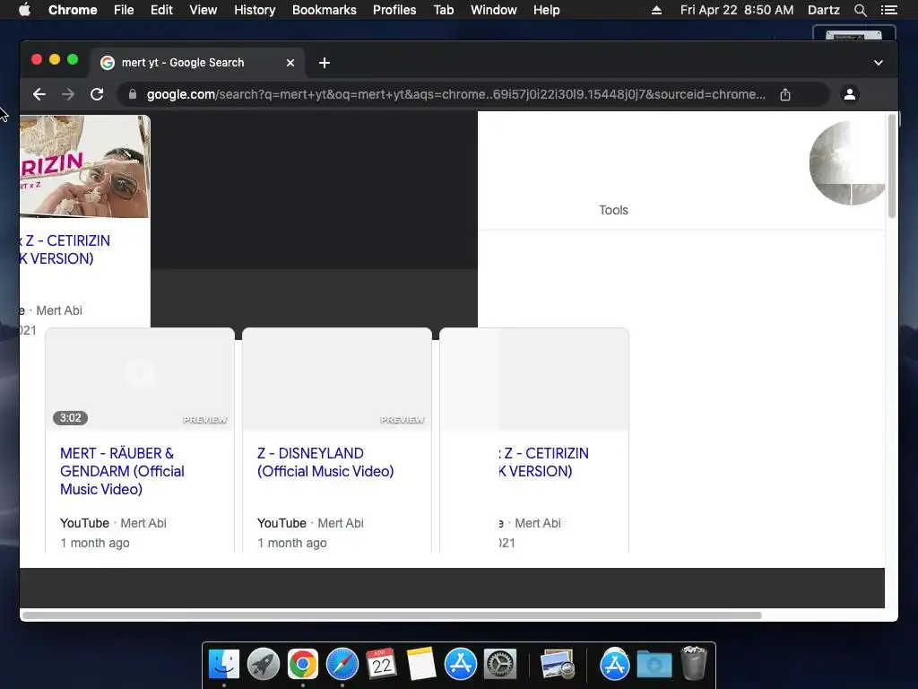This screenshot has height=689, width=918.
Task: Open the CETIRIZIN link in the bottom card row
Action: point(544,462)
